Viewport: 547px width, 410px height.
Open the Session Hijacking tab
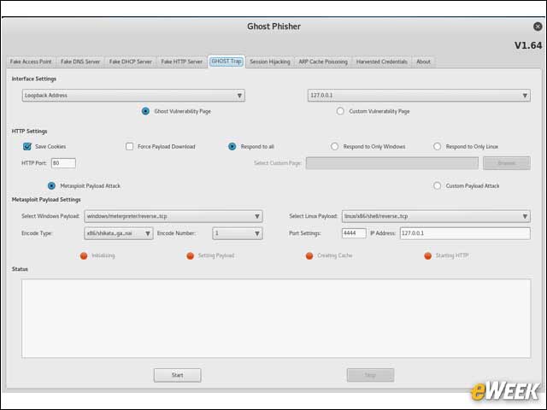270,61
